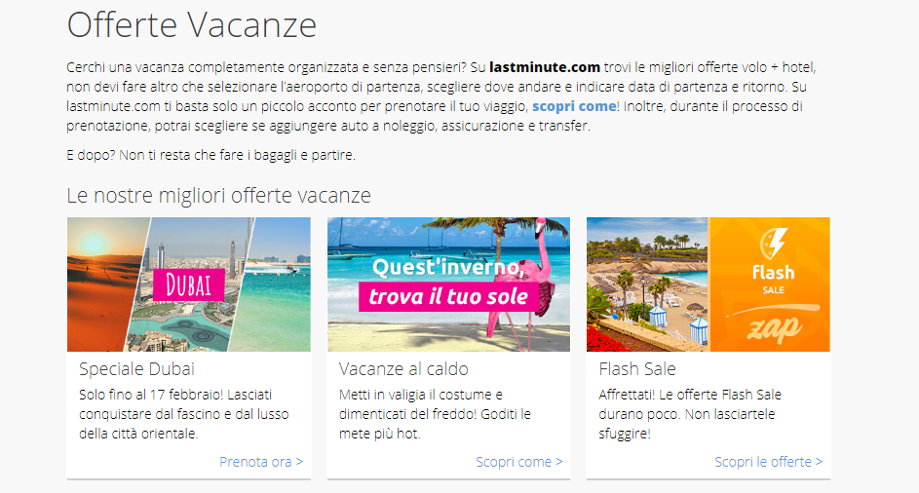The width and height of the screenshot is (919, 493).
Task: Open the "Scopri le offerte >" link
Action: pyautogui.click(x=768, y=462)
